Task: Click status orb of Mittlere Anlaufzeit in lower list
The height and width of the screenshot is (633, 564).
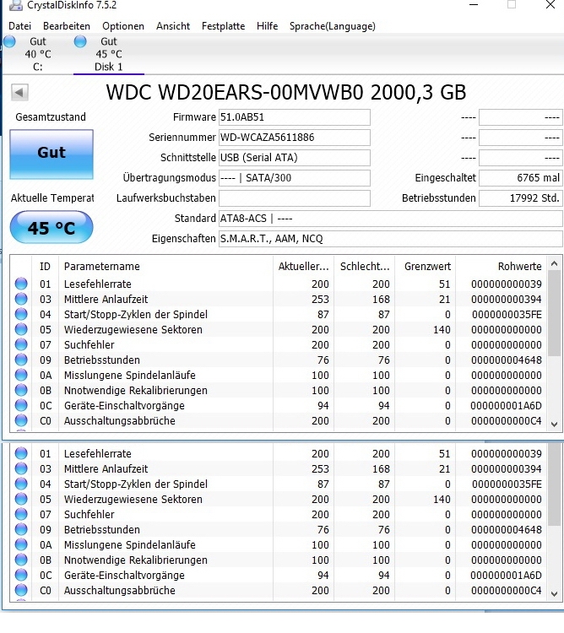Action: pyautogui.click(x=21, y=468)
